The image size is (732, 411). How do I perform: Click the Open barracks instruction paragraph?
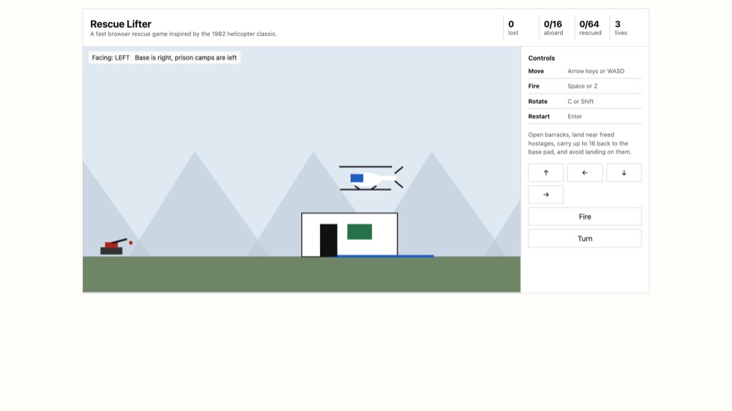pos(580,143)
